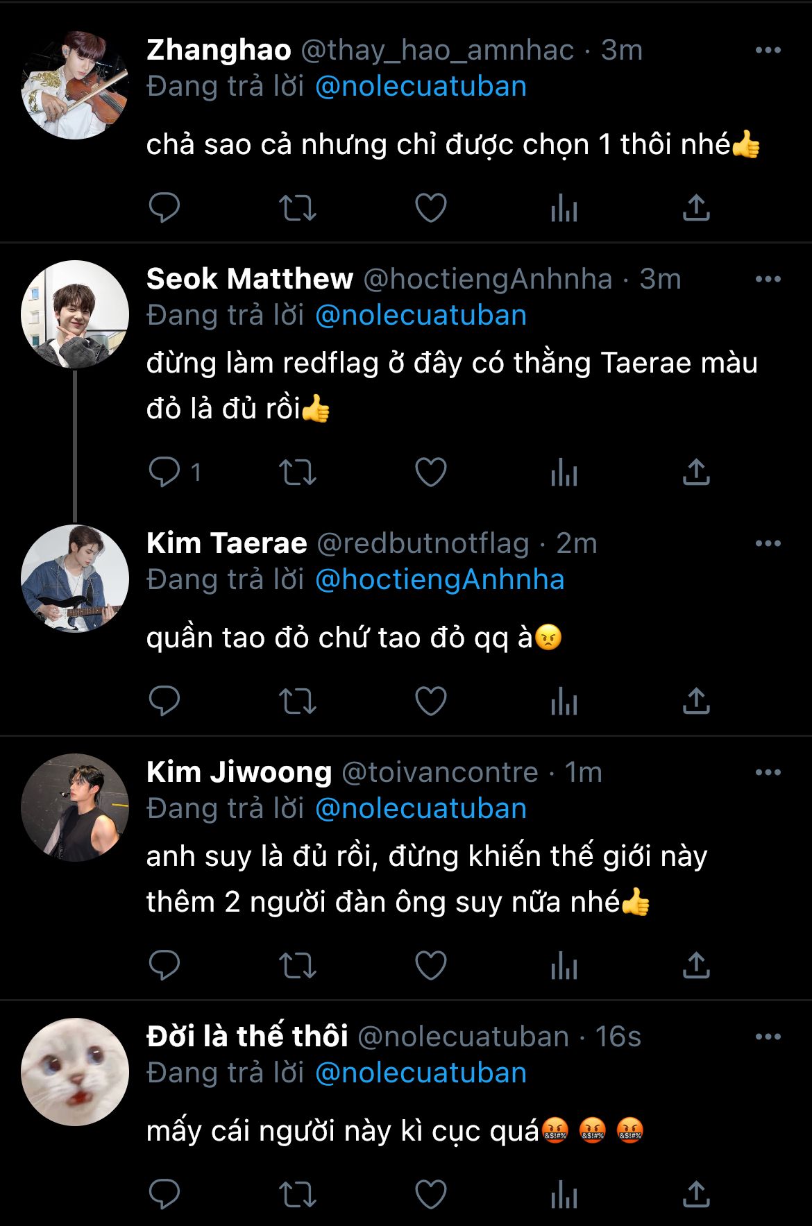Image resolution: width=812 pixels, height=1226 pixels.
Task: Retweet Kim Jiwoong's tweet
Action: [x=298, y=966]
